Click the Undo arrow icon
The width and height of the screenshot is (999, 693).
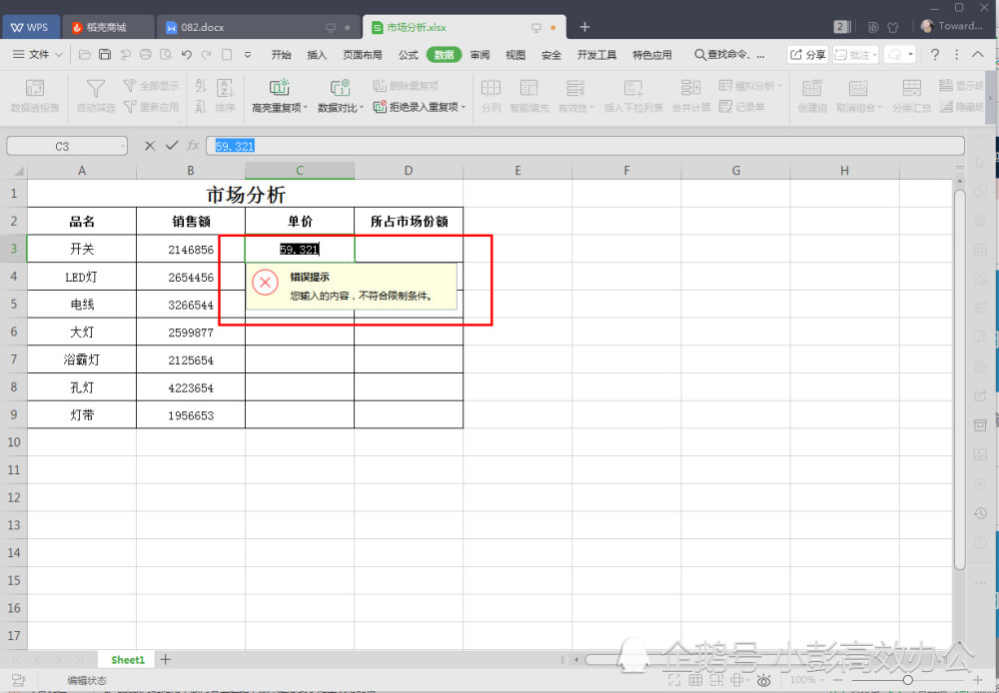point(187,55)
